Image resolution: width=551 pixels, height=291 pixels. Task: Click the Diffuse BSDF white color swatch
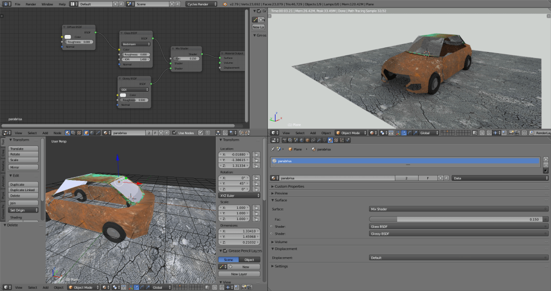pyautogui.click(x=68, y=37)
